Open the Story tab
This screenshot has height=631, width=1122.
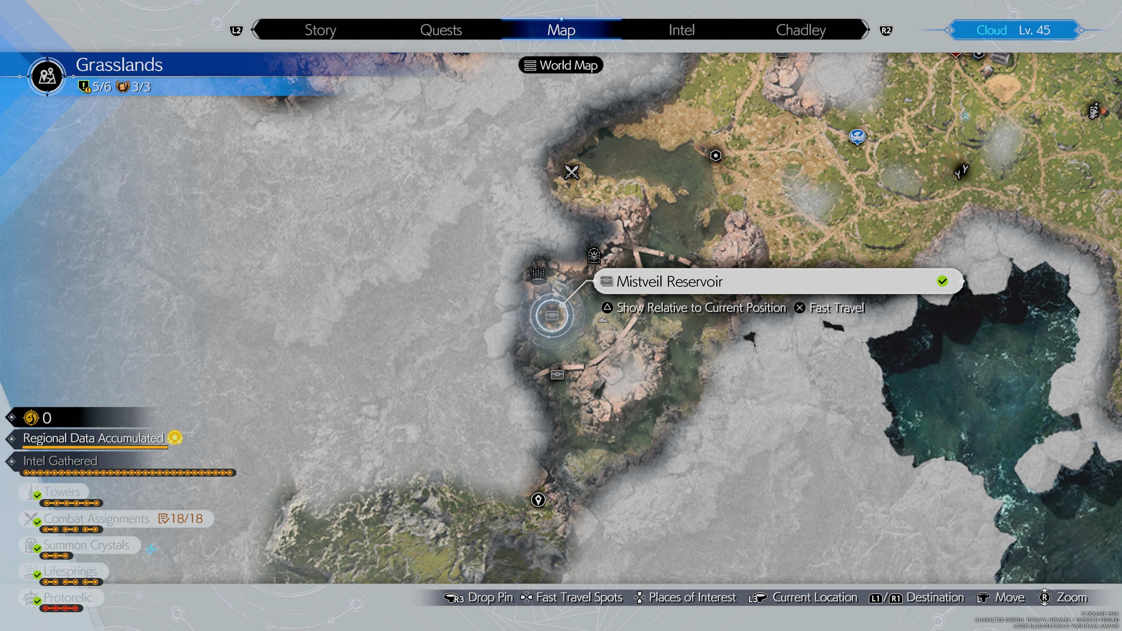pos(320,30)
